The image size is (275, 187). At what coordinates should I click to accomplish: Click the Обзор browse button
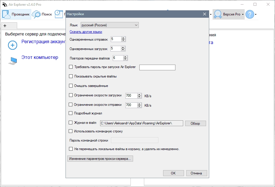pos(195,124)
